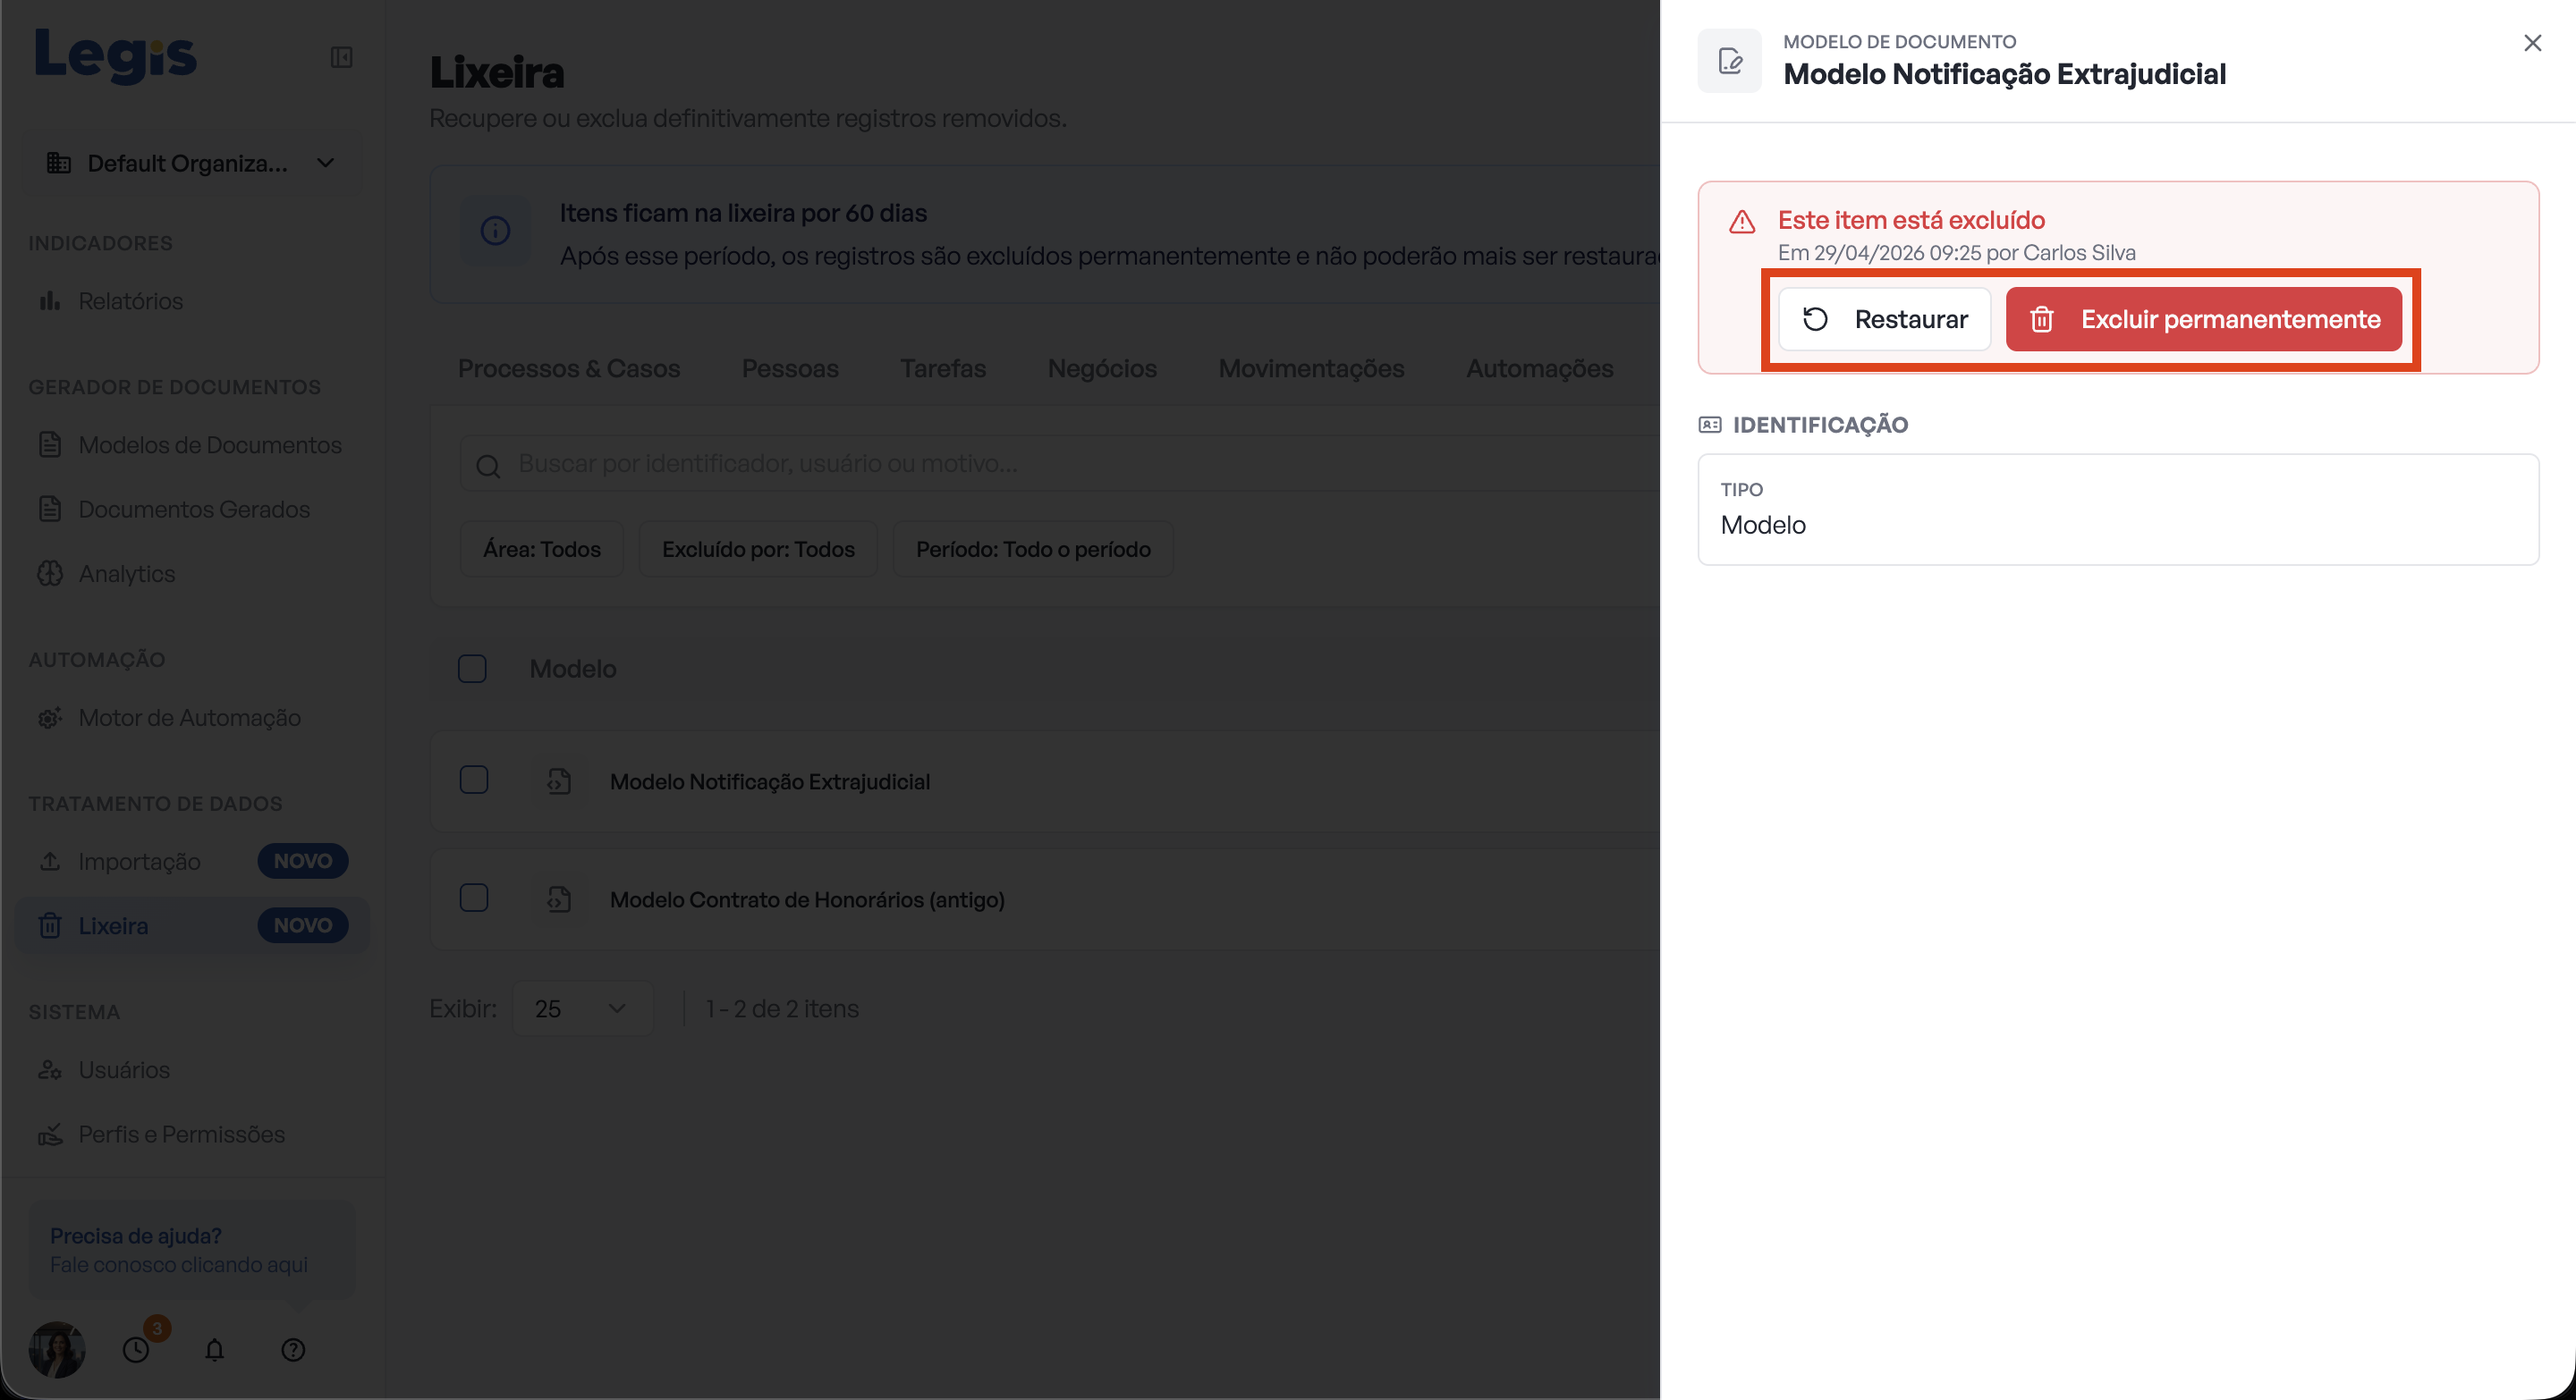Viewport: 2576px width, 1400px height.
Task: Check the Modelo Notificação Extrajudicial row
Action: 474,780
